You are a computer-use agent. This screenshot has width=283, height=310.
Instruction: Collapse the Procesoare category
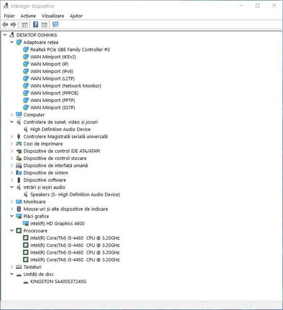click(x=12, y=231)
